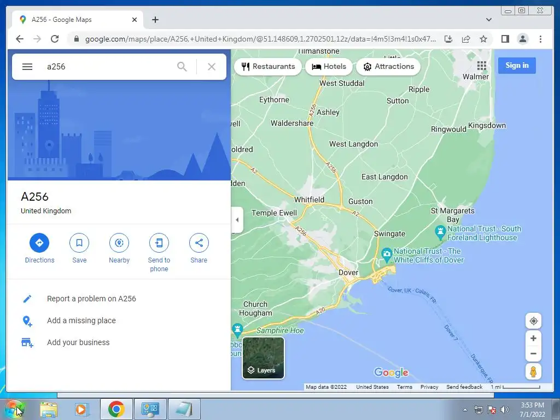The height and width of the screenshot is (420, 560).
Task: Click the White Cliffs of Dover marker
Action: point(387,254)
